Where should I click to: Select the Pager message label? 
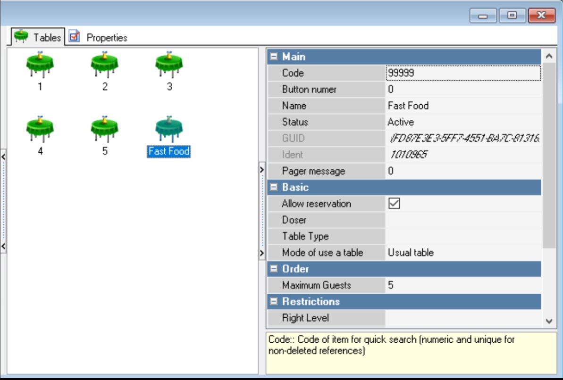(x=313, y=171)
